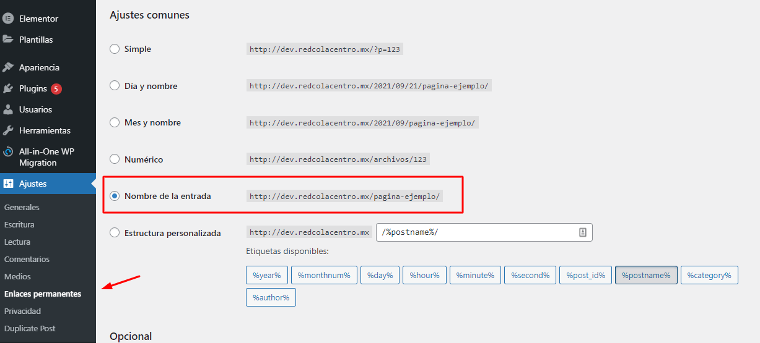This screenshot has height=343, width=760.
Task: Go to Lectura settings
Action: 17,242
